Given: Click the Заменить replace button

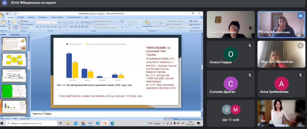Looking at the screenshot, I should coord(195,24).
